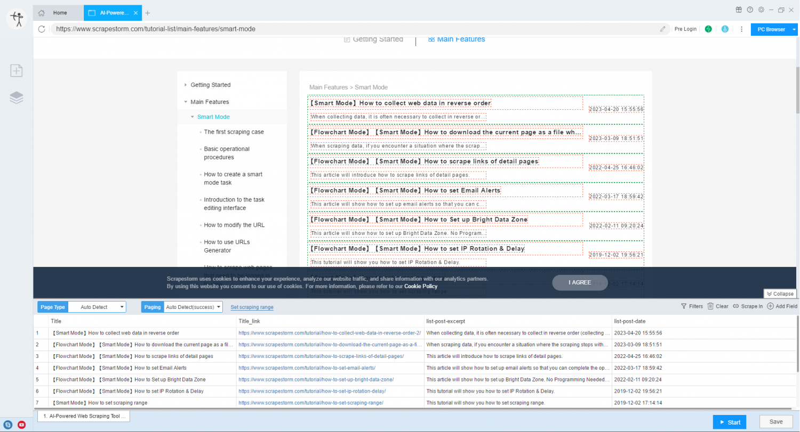Reload the page with refresh icon

point(42,29)
